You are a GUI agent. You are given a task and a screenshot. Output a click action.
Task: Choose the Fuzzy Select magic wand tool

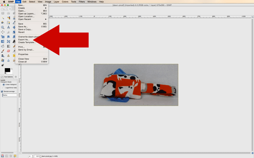coord(3,18)
